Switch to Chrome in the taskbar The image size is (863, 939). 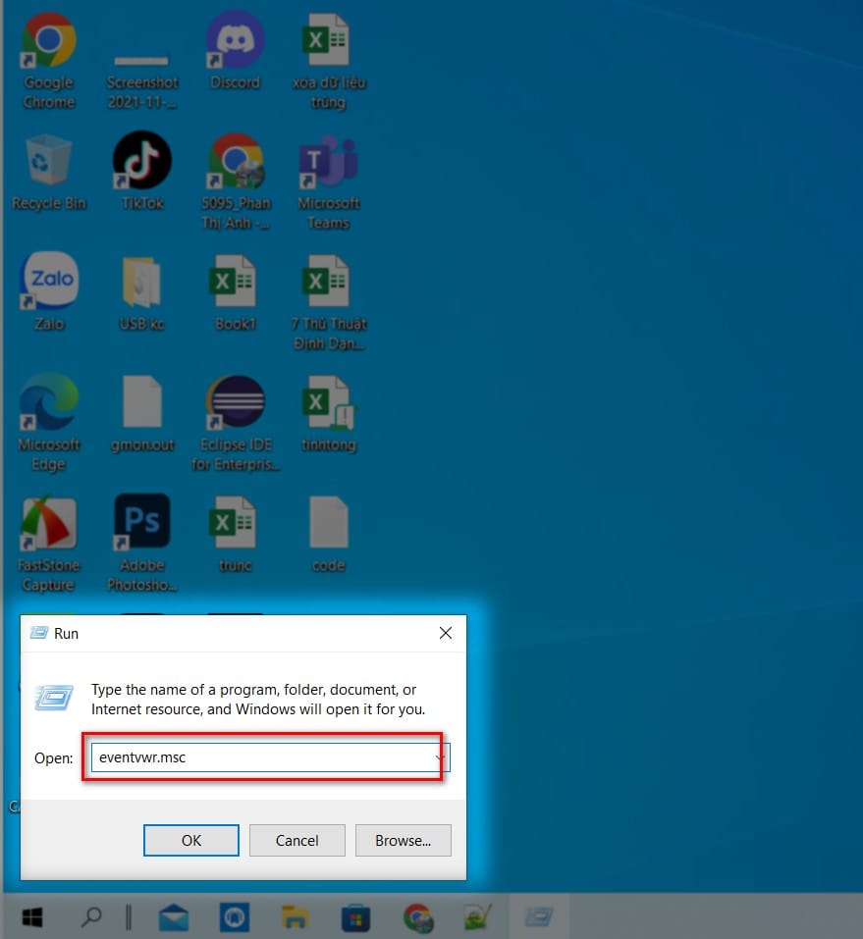[417, 917]
